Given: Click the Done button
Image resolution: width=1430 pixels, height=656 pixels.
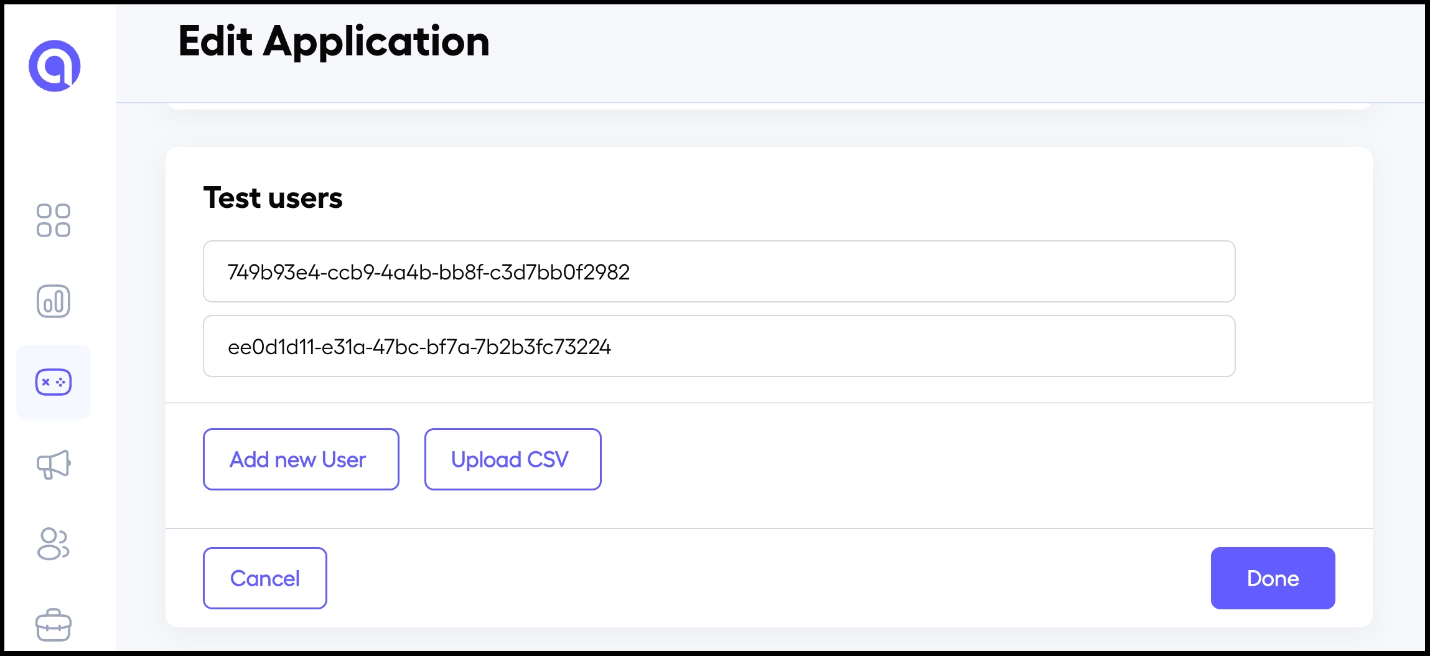Looking at the screenshot, I should (1273, 578).
